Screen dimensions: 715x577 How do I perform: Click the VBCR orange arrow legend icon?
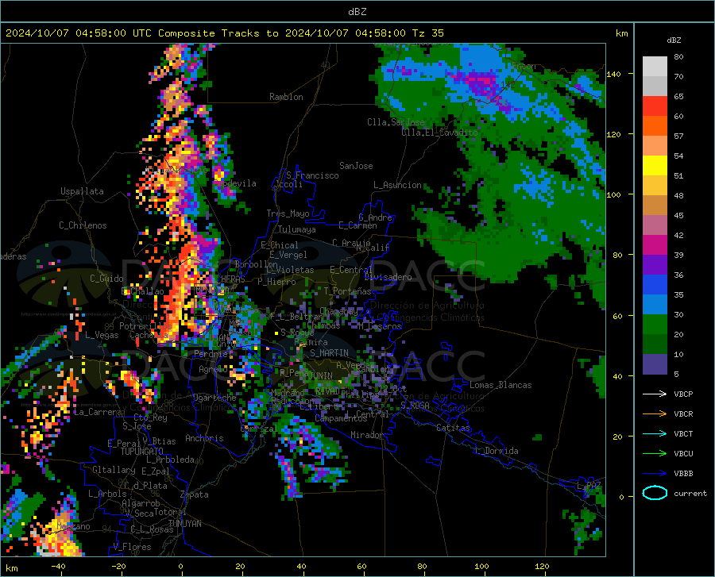(x=655, y=414)
